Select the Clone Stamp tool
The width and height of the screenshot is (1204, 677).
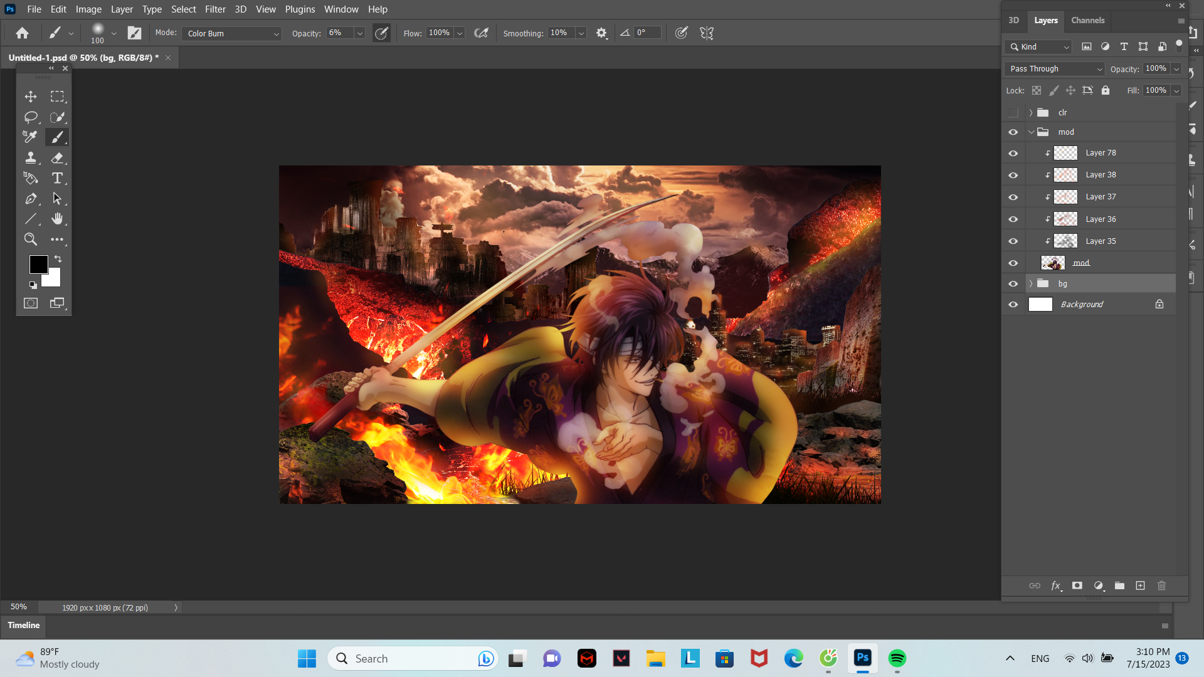(30, 158)
